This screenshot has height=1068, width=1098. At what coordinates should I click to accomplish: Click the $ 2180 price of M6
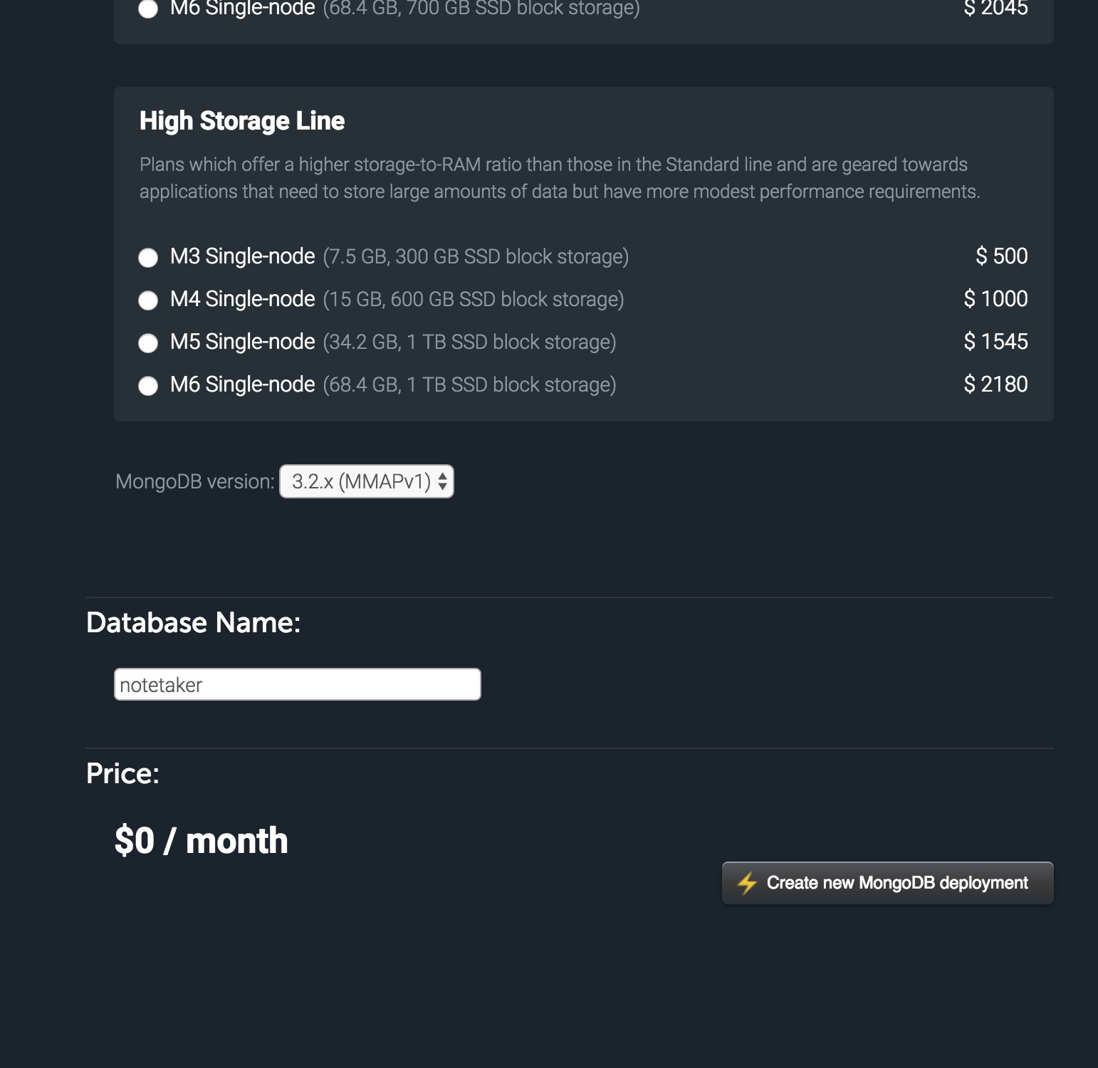click(995, 384)
